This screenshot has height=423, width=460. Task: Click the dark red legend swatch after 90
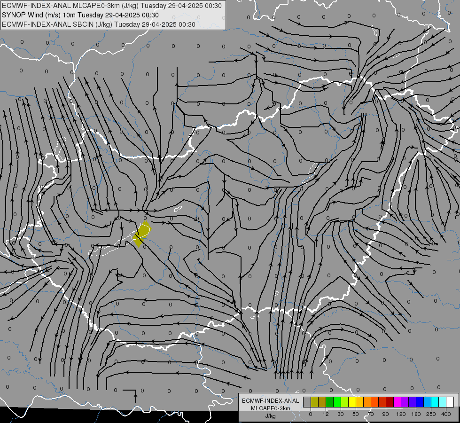coord(390,402)
